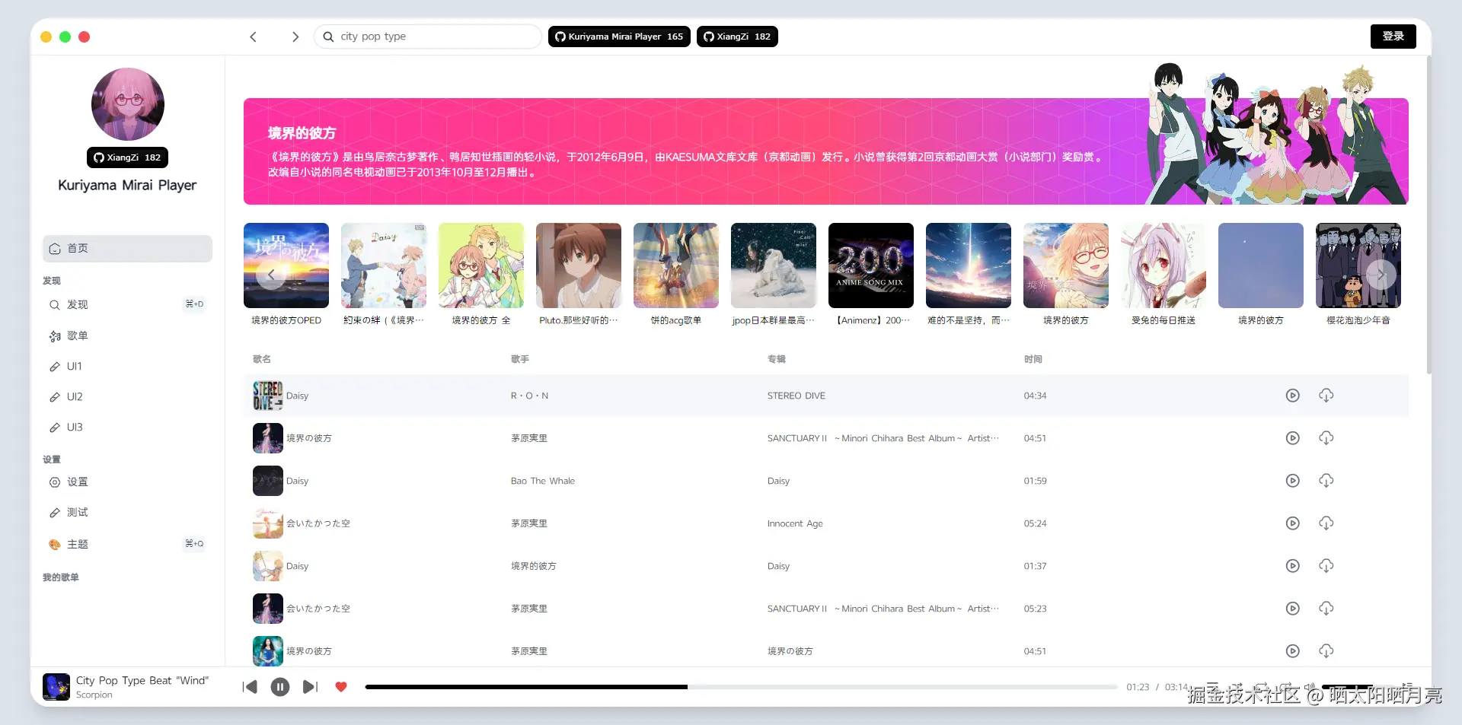Go back with the left arrow in the top bar
1462x725 pixels.
(254, 37)
